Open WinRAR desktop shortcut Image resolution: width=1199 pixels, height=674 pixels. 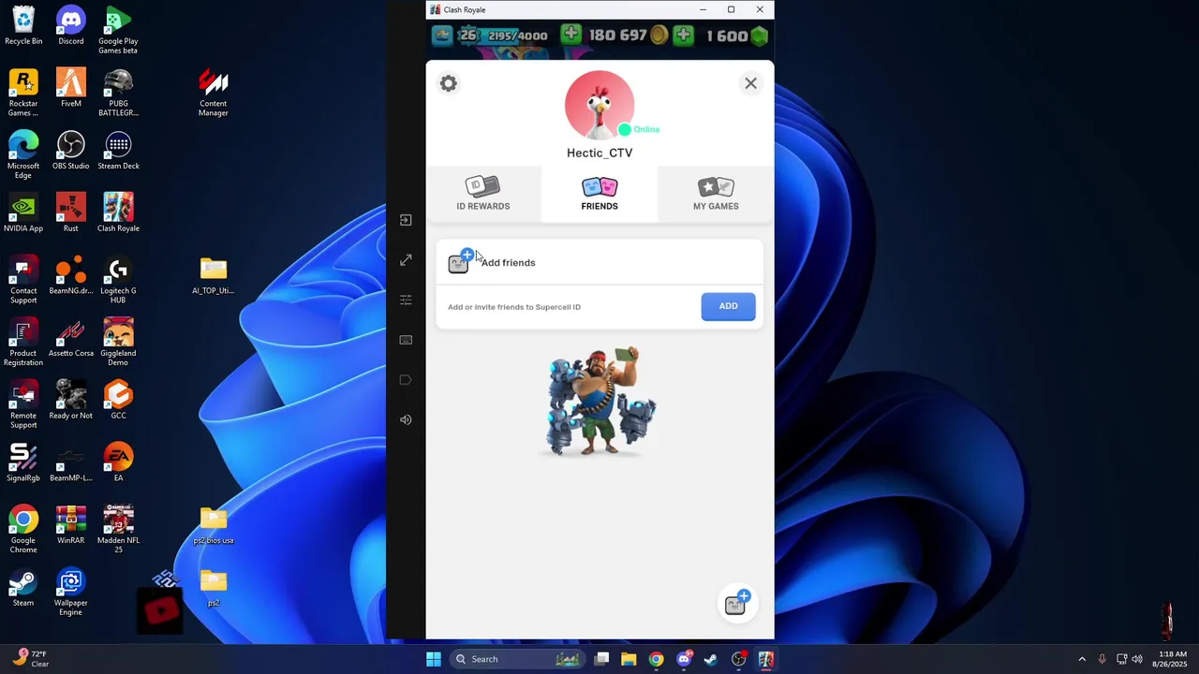pyautogui.click(x=71, y=524)
